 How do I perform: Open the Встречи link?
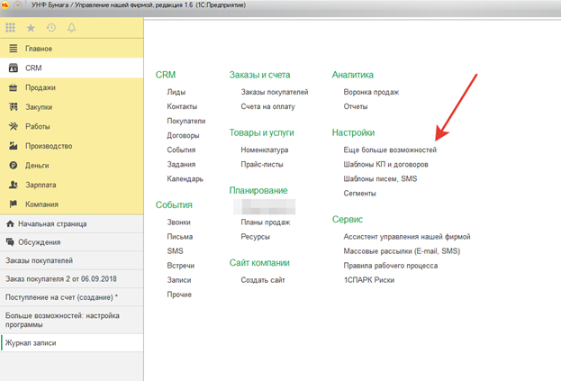181,266
